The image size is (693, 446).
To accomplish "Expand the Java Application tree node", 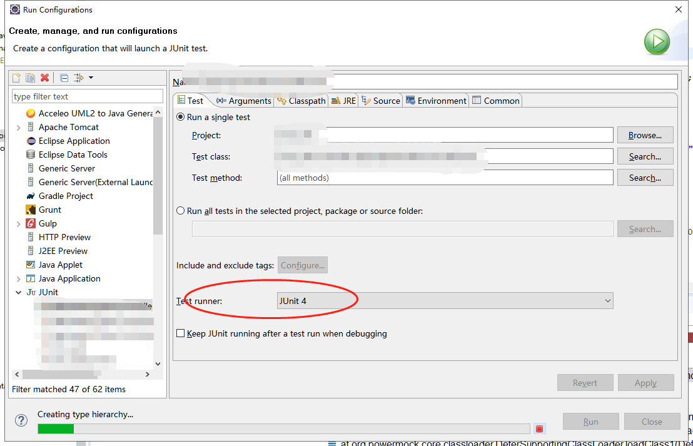I will tap(19, 279).
